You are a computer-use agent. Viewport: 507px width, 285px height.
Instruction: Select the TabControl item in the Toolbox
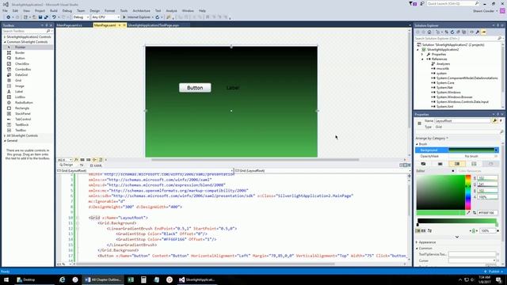click(28, 119)
